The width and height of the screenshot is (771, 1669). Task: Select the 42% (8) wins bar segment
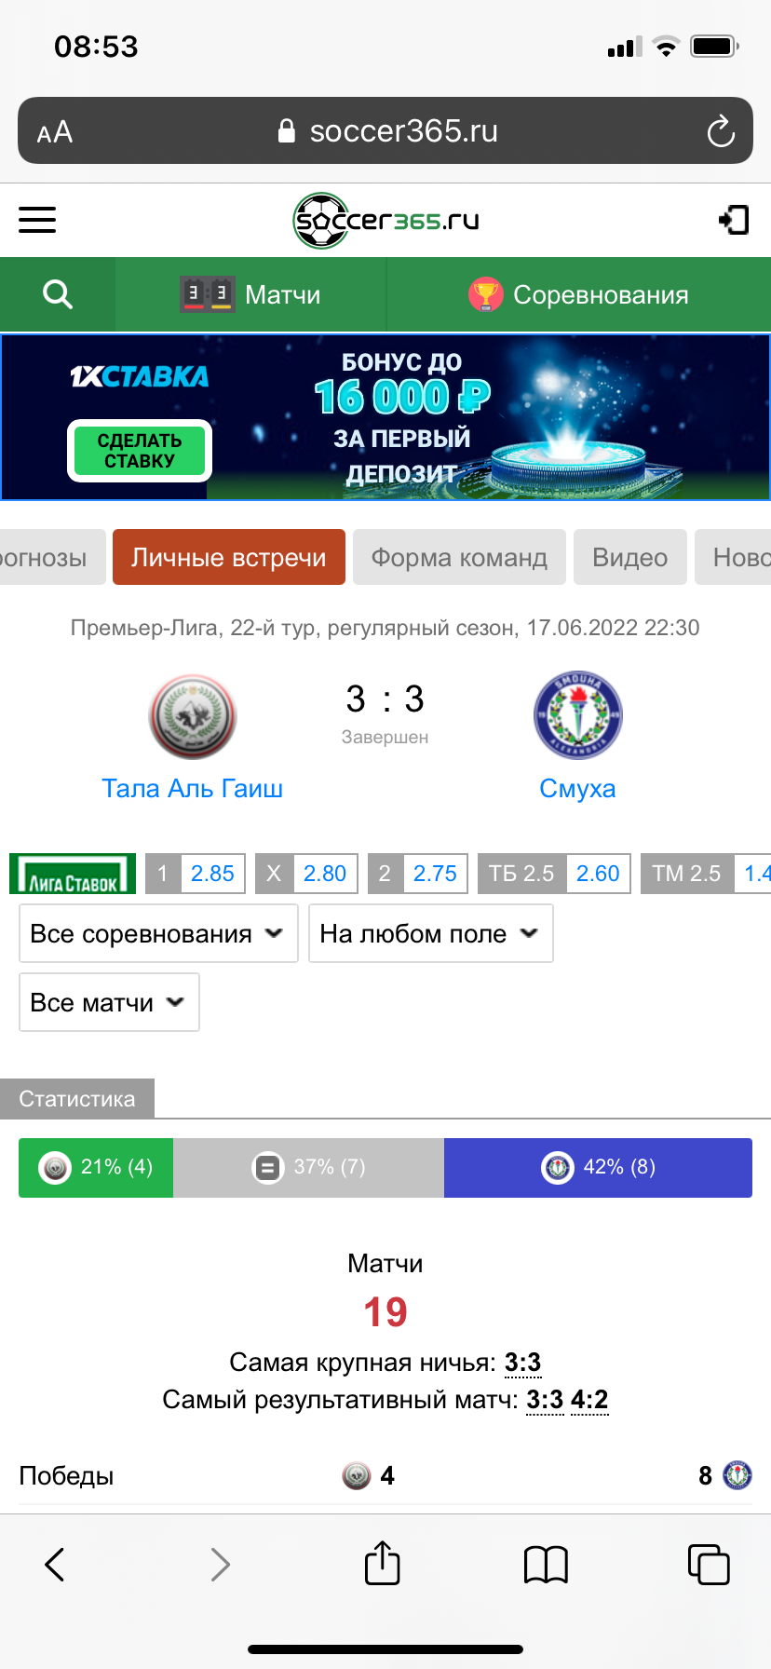[598, 1167]
